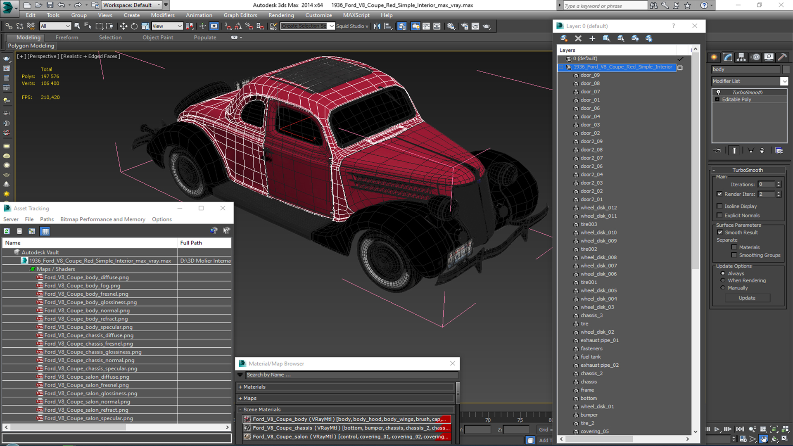Click Configure Modifier Sets icon

779,150
